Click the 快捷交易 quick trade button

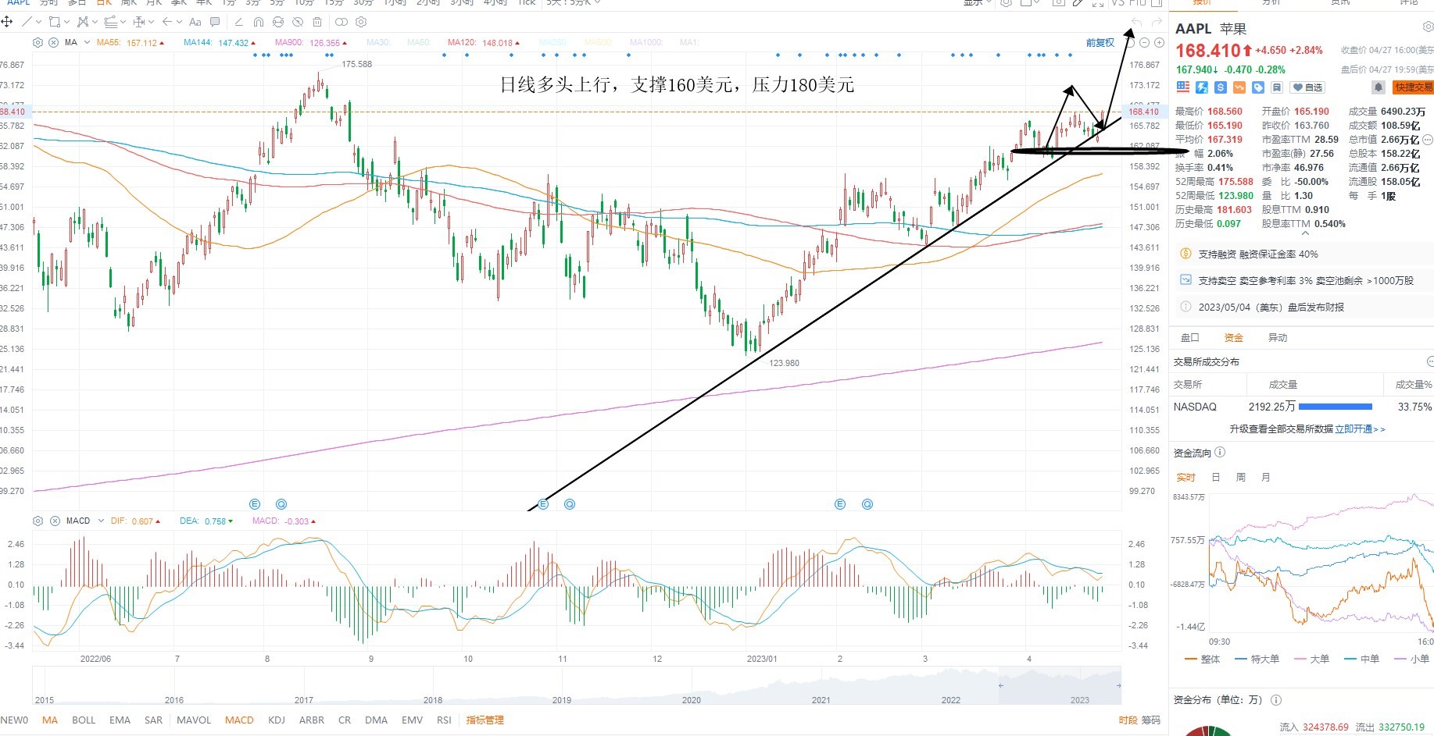[1414, 87]
